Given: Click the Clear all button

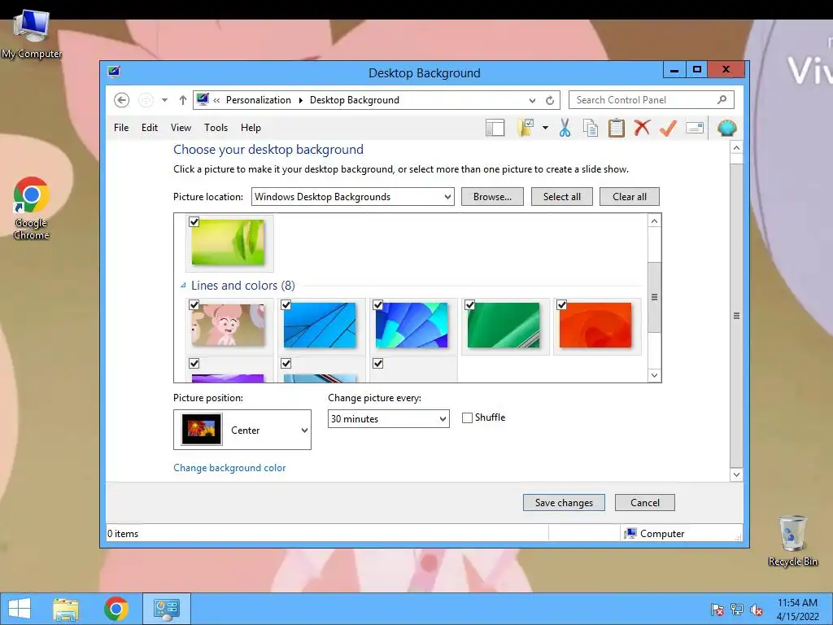Looking at the screenshot, I should pyautogui.click(x=630, y=197).
